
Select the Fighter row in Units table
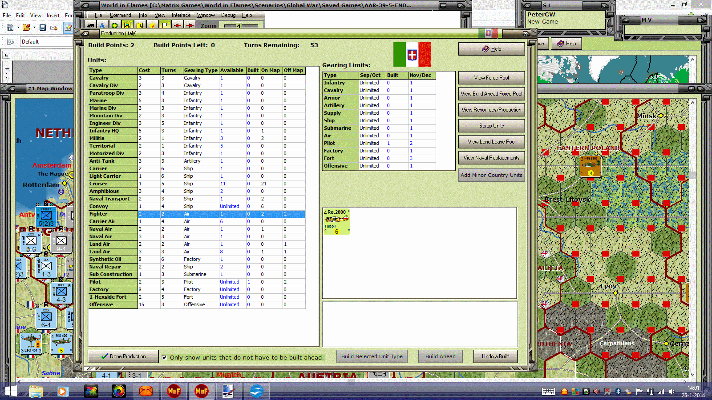[x=197, y=214]
